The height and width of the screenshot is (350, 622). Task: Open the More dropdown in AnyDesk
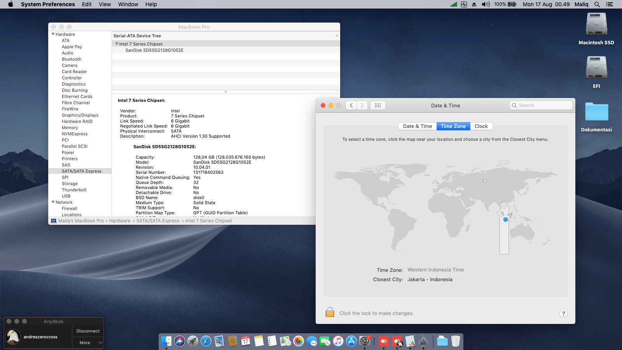tap(88, 343)
